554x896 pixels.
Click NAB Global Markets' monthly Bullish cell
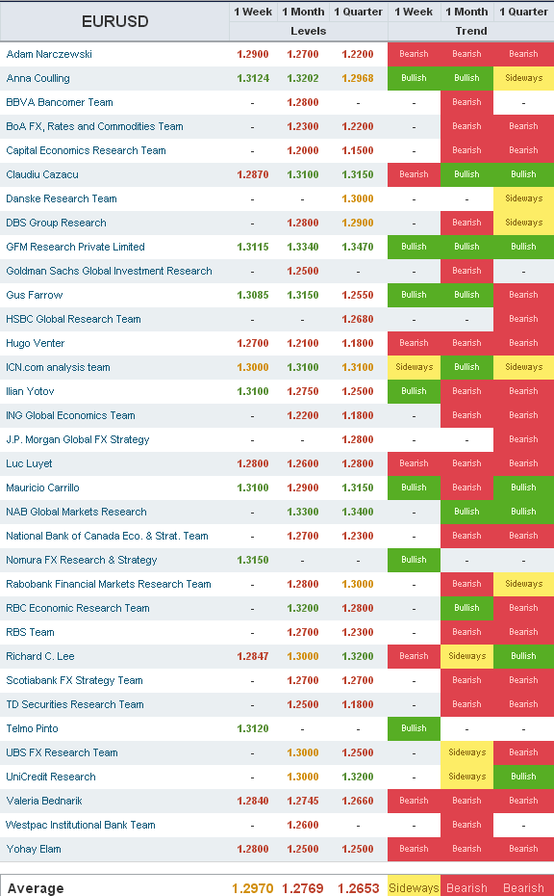click(466, 512)
